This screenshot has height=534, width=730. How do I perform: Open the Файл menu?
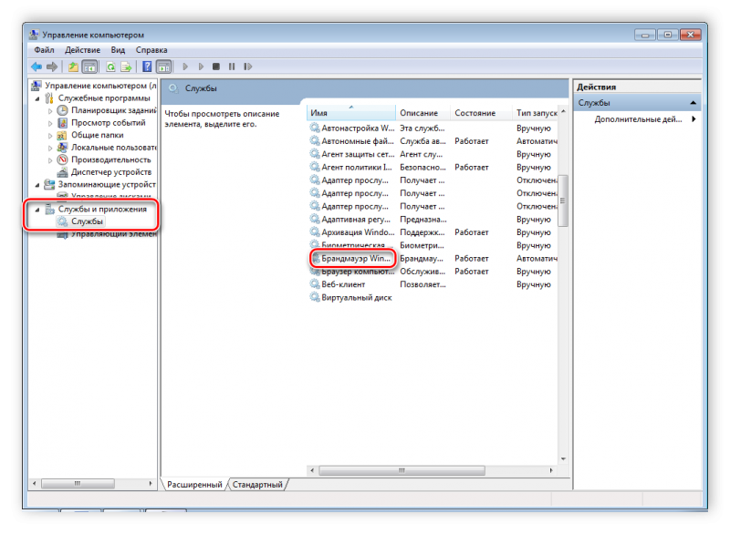tap(44, 50)
